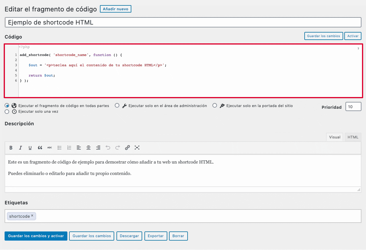Apply underline formatting

(30, 148)
